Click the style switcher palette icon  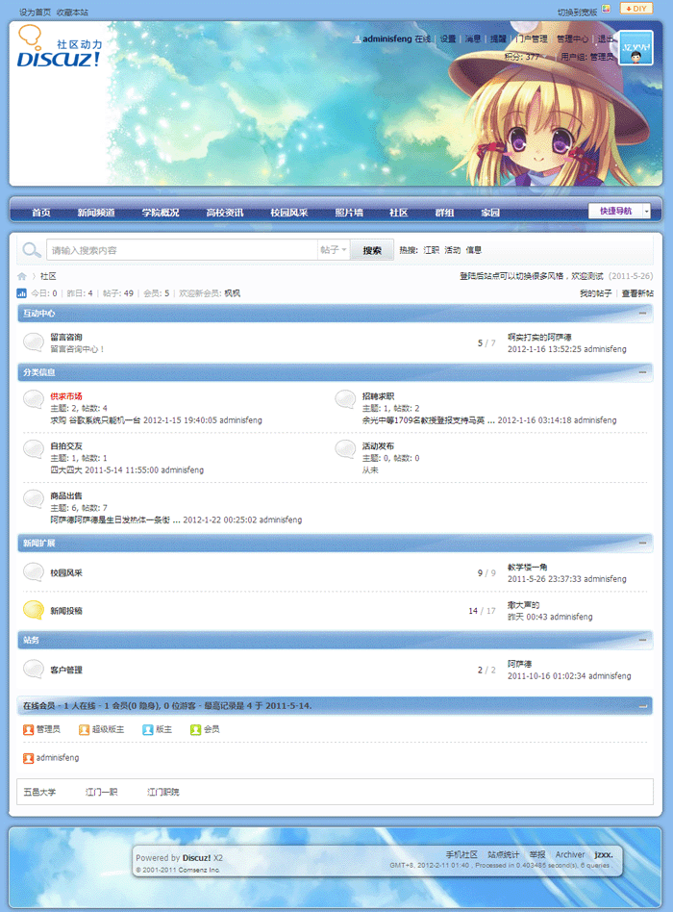pyautogui.click(x=606, y=9)
